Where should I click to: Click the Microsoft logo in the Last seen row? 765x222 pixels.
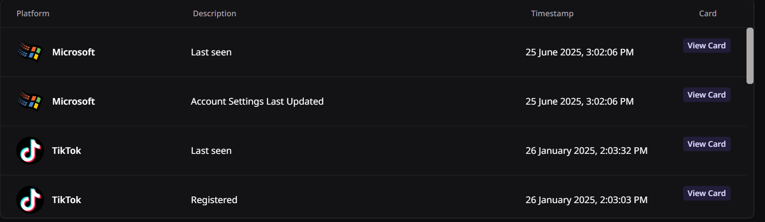pos(30,52)
